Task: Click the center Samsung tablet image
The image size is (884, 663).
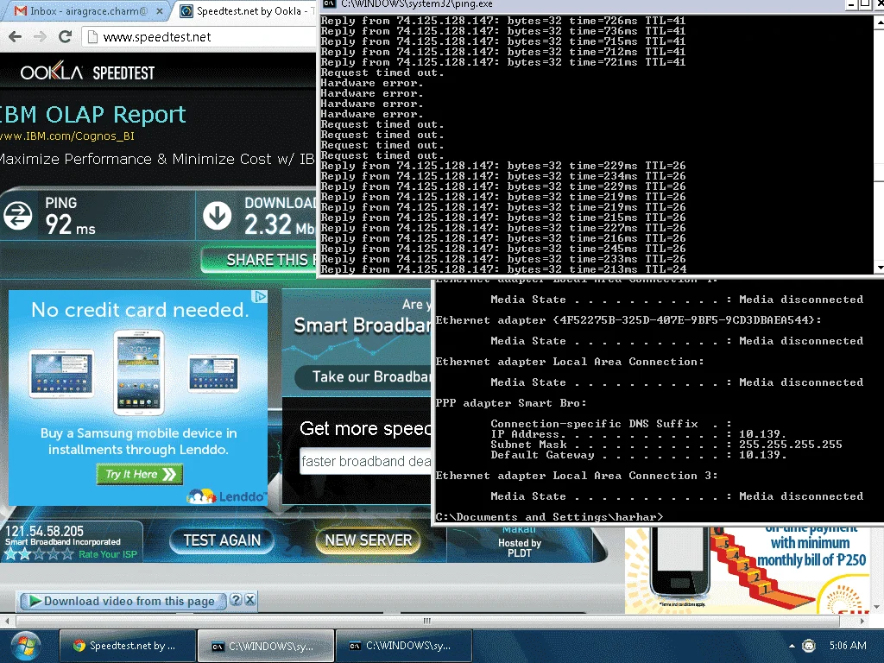Action: point(139,373)
